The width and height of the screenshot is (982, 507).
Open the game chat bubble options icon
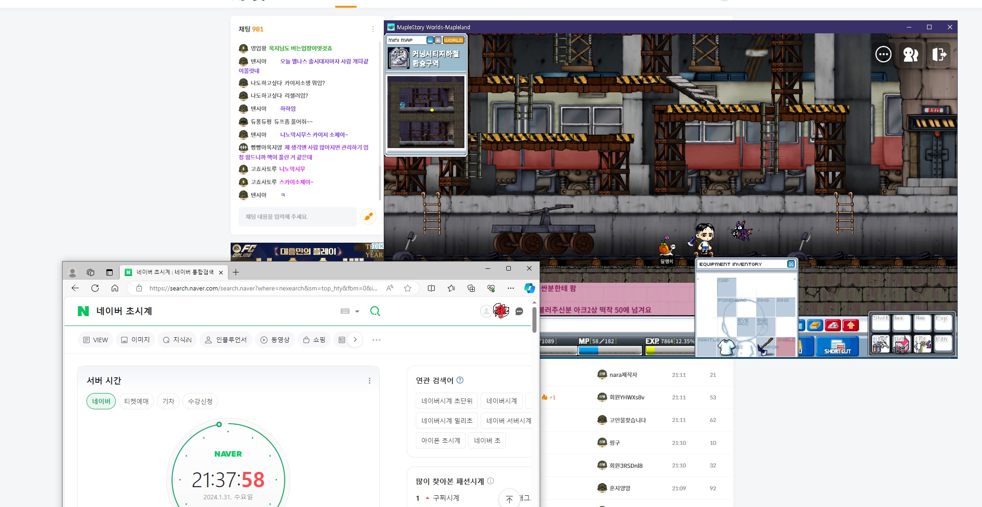pyautogui.click(x=883, y=54)
